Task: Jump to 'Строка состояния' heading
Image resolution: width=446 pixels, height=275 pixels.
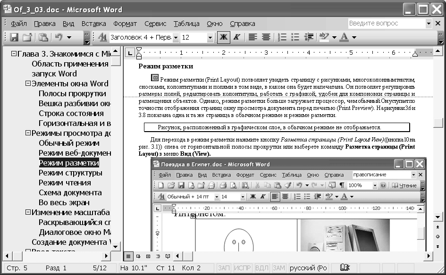Action: [x=71, y=114]
